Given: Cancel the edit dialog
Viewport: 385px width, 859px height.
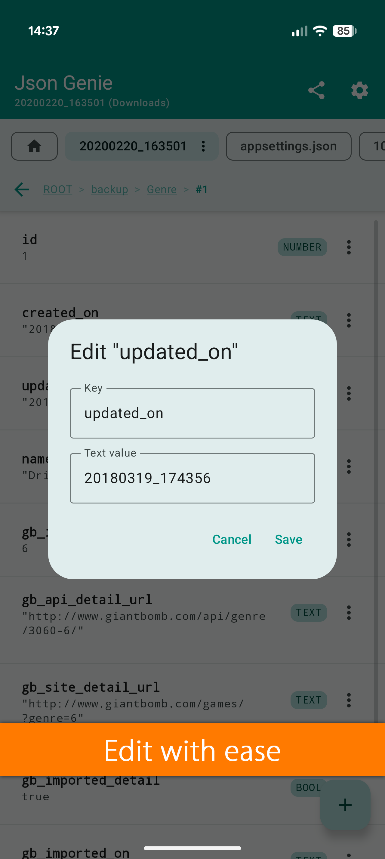Looking at the screenshot, I should 232,539.
